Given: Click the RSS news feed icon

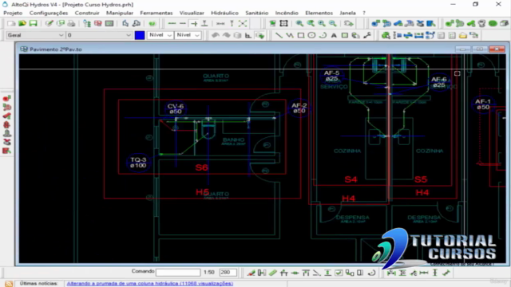Looking at the screenshot, I should pos(9,284).
